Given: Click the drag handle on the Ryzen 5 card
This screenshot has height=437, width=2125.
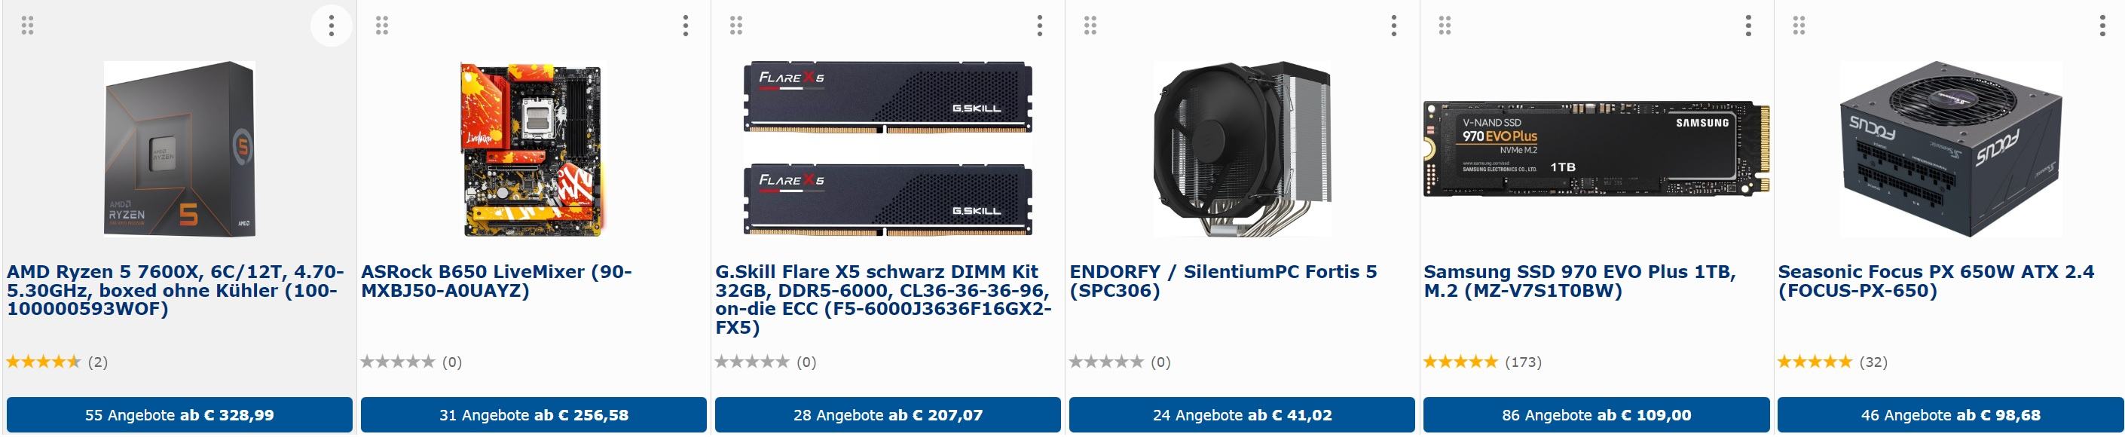Looking at the screenshot, I should tap(27, 26).
